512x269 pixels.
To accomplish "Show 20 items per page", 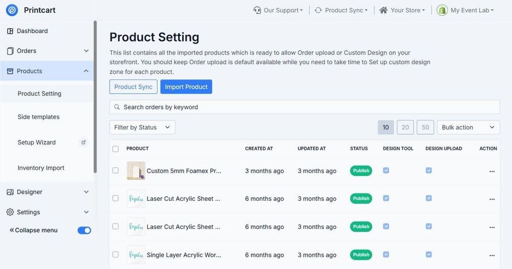I will coord(405,127).
